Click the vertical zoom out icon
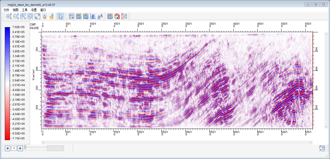The width and height of the screenshot is (330, 159). pyautogui.click(x=16, y=16)
